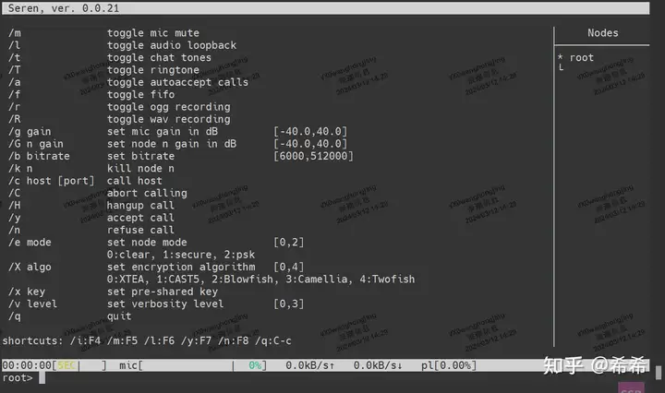
Task: Click the '/b bitrate' command text
Action: pos(39,156)
